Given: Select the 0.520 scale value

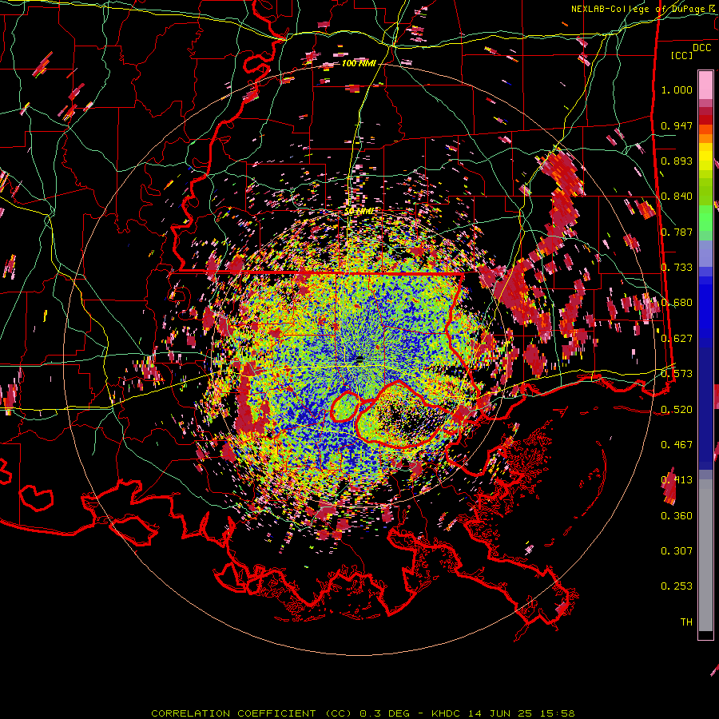Looking at the screenshot, I should 677,410.
